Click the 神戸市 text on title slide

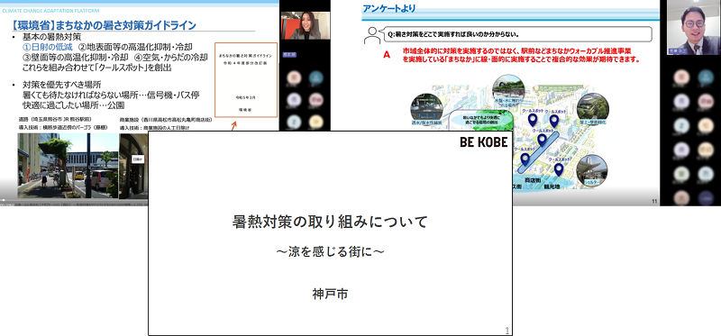330,295
